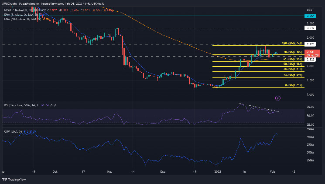
Task: Click the 2.771 white price axis label
Action: pyautogui.click(x=311, y=44)
